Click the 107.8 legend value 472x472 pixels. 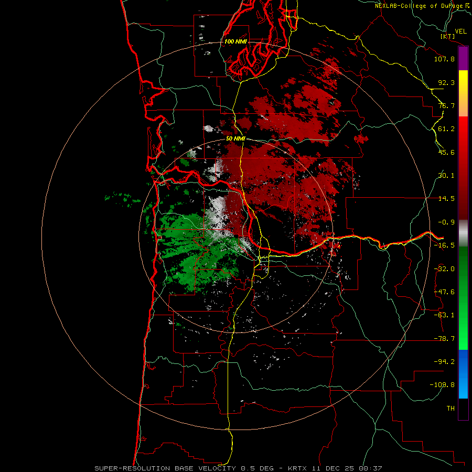pos(444,59)
